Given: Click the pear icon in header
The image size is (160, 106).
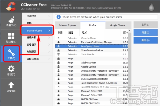Looking at the screenshot, I should click(151, 7).
